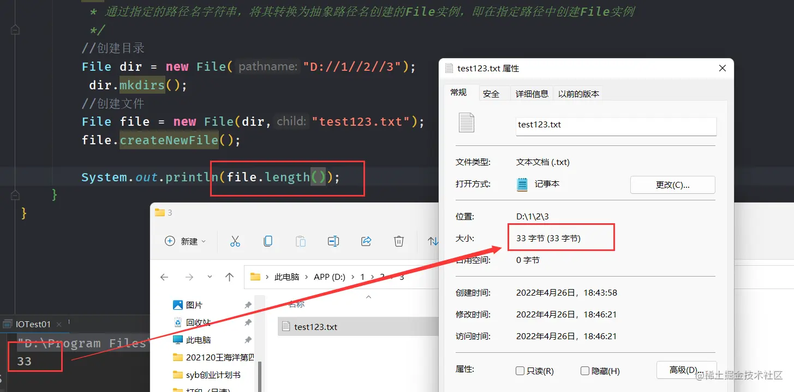Viewport: 794px width, 392px height.
Task: Close the test123.txt properties dialog
Action: coord(723,68)
